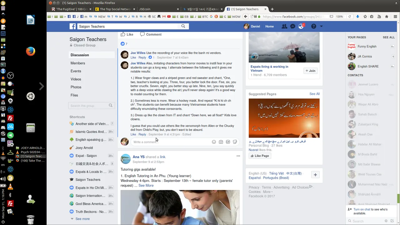Open the Discussion section of the group
400x225 pixels.
point(92,55)
